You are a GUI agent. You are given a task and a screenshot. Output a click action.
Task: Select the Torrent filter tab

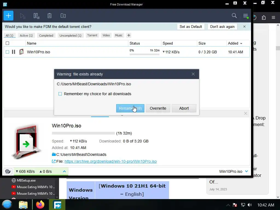point(92,35)
